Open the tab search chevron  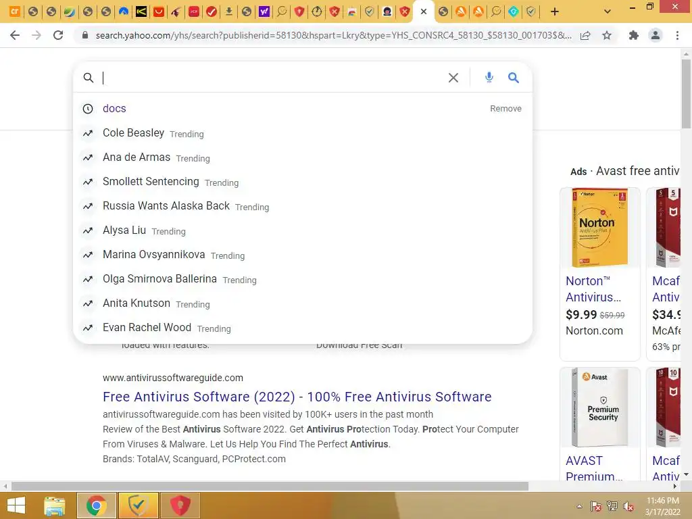click(608, 11)
